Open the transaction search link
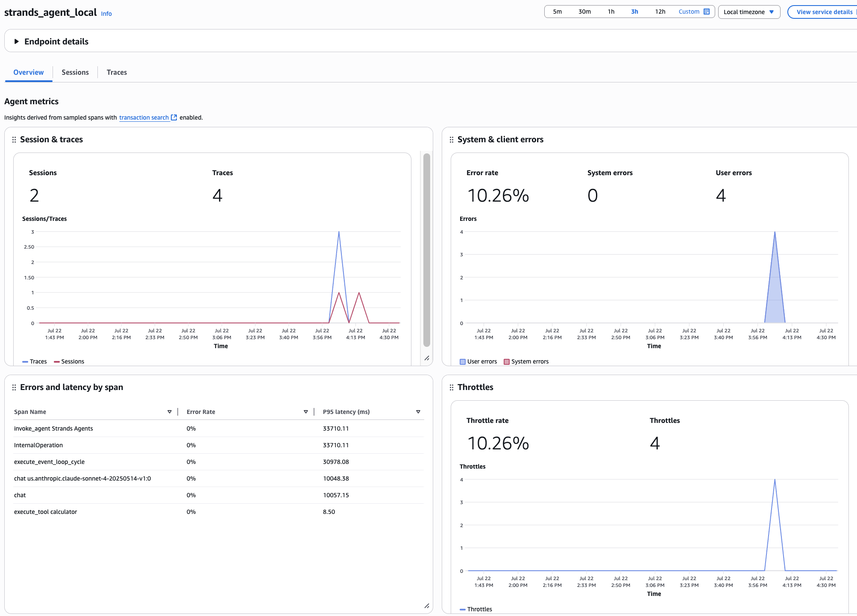This screenshot has height=616, width=857. pos(144,117)
